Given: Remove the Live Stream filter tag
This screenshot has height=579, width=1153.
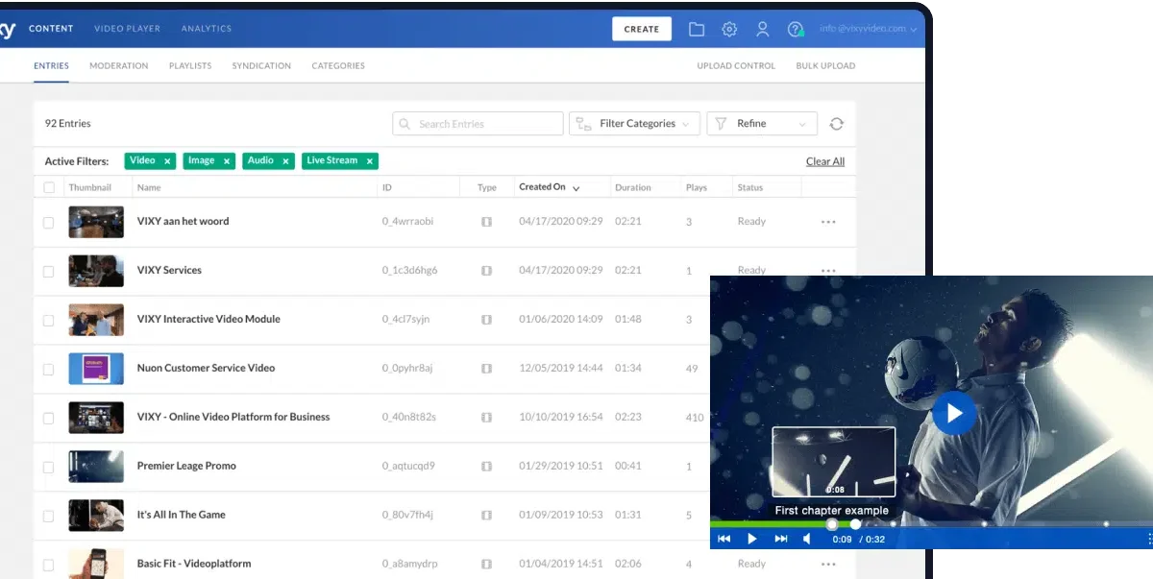Looking at the screenshot, I should (x=369, y=161).
